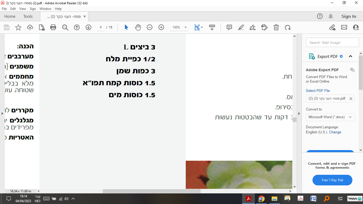Open Microsoft Word from the taskbar

click(x=313, y=199)
